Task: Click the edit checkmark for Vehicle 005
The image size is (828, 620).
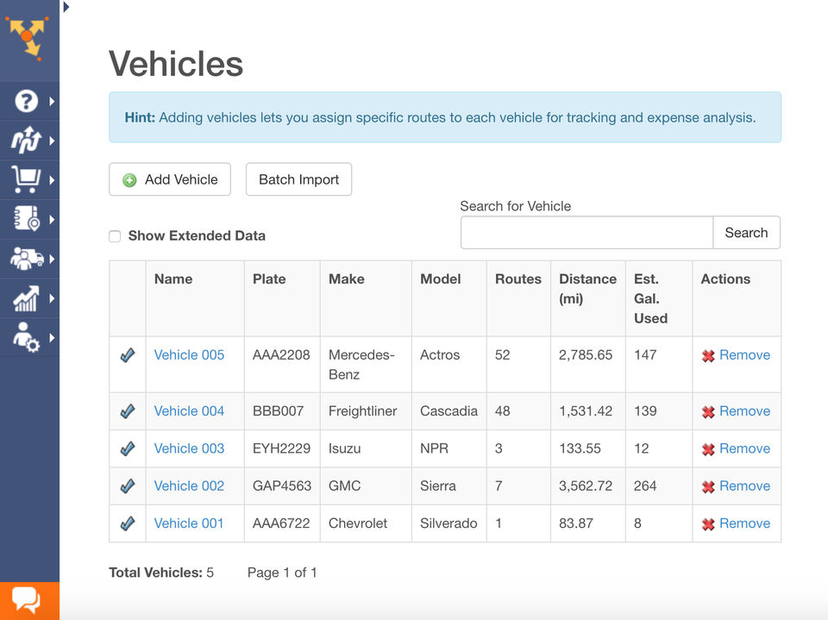Action: point(128,355)
